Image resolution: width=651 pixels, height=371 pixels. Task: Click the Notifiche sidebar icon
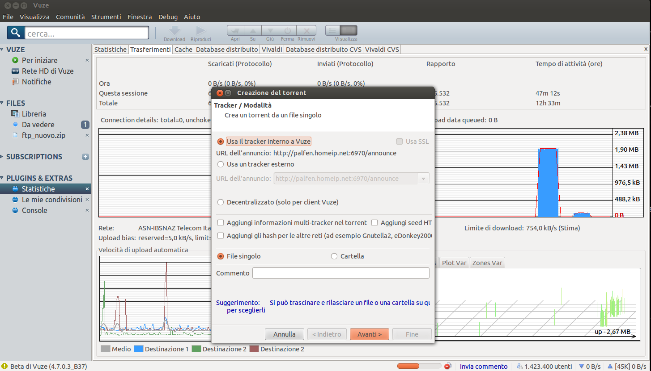[15, 82]
